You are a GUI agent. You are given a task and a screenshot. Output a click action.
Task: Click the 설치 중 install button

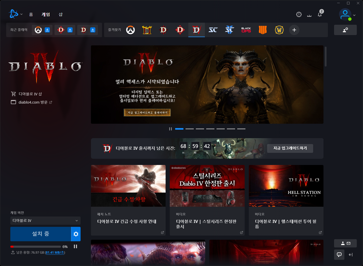(41, 234)
